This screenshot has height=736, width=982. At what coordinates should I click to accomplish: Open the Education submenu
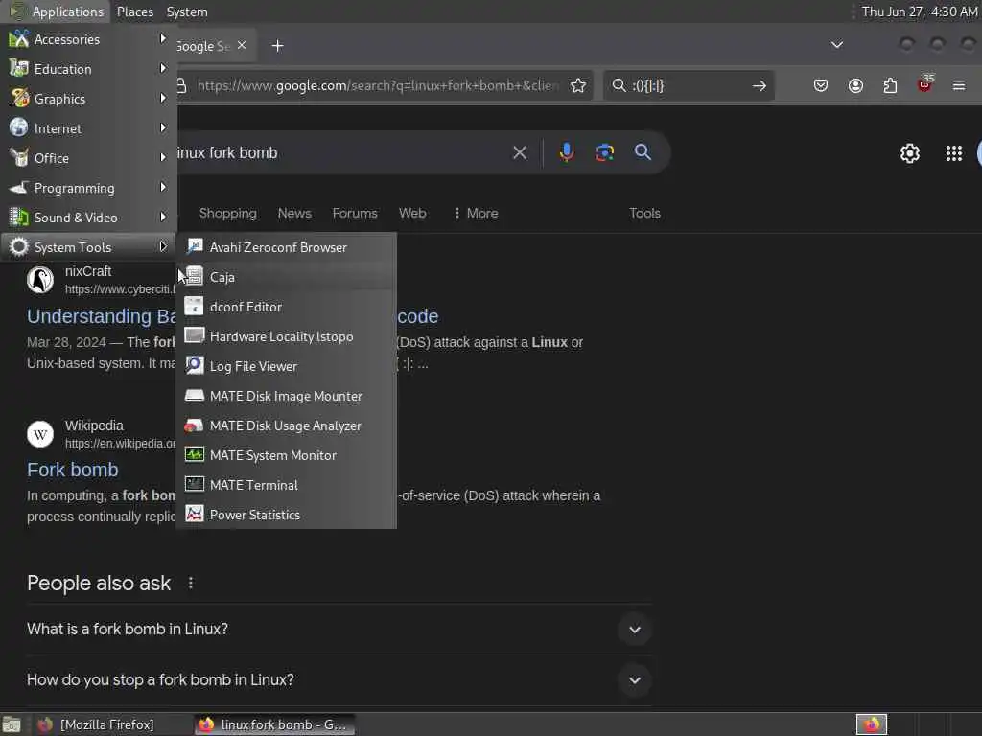point(88,69)
